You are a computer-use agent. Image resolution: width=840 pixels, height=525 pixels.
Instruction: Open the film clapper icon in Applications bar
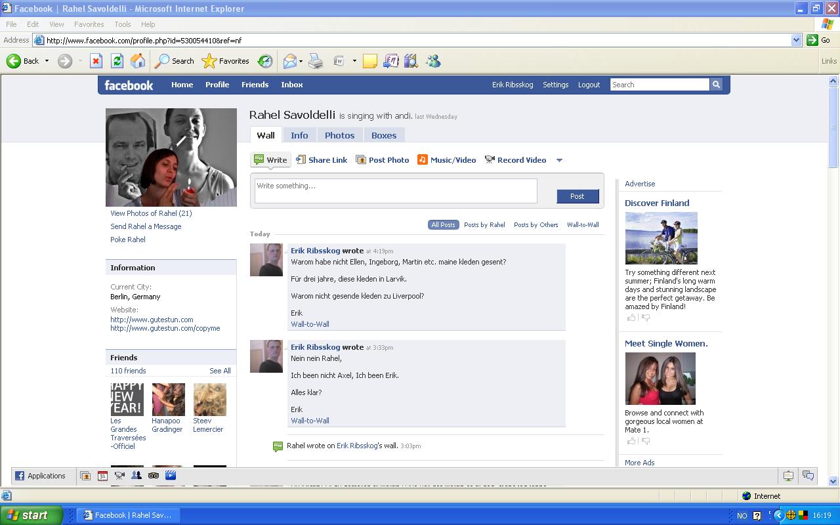coord(171,476)
